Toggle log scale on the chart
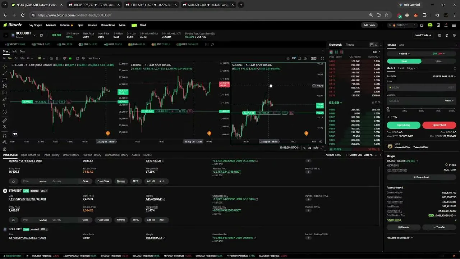Viewport: 460px width, 259px height. 309,147
